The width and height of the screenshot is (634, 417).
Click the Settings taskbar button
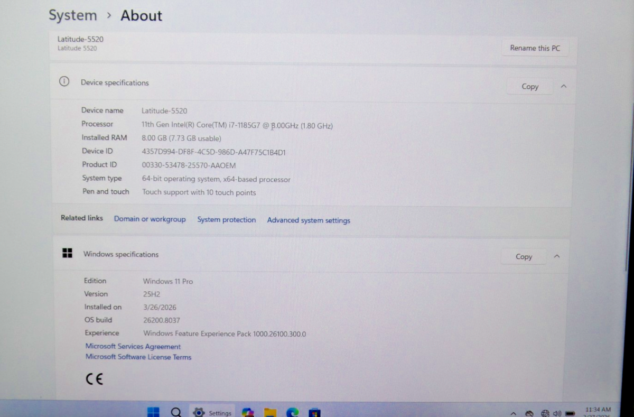(x=212, y=413)
